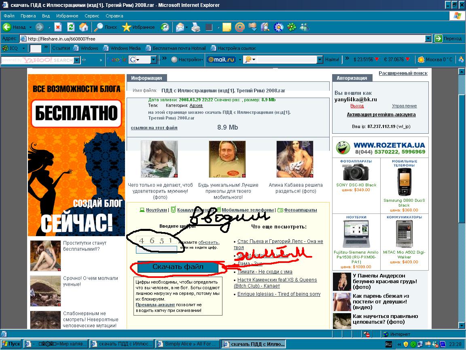
Task: Open the ICQ toolbar dropdown arrow
Action: (23, 48)
